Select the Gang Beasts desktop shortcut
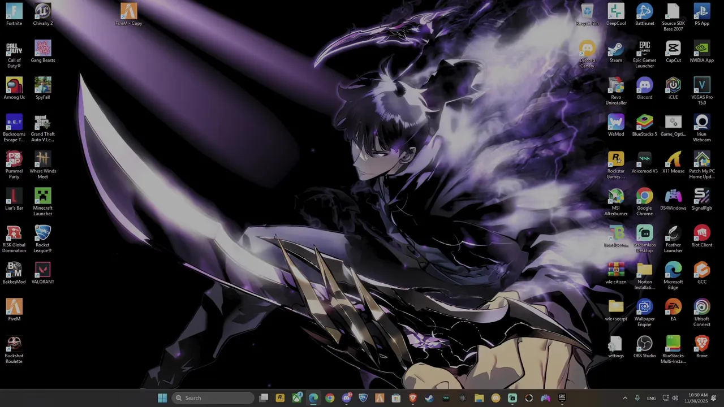 (x=43, y=51)
